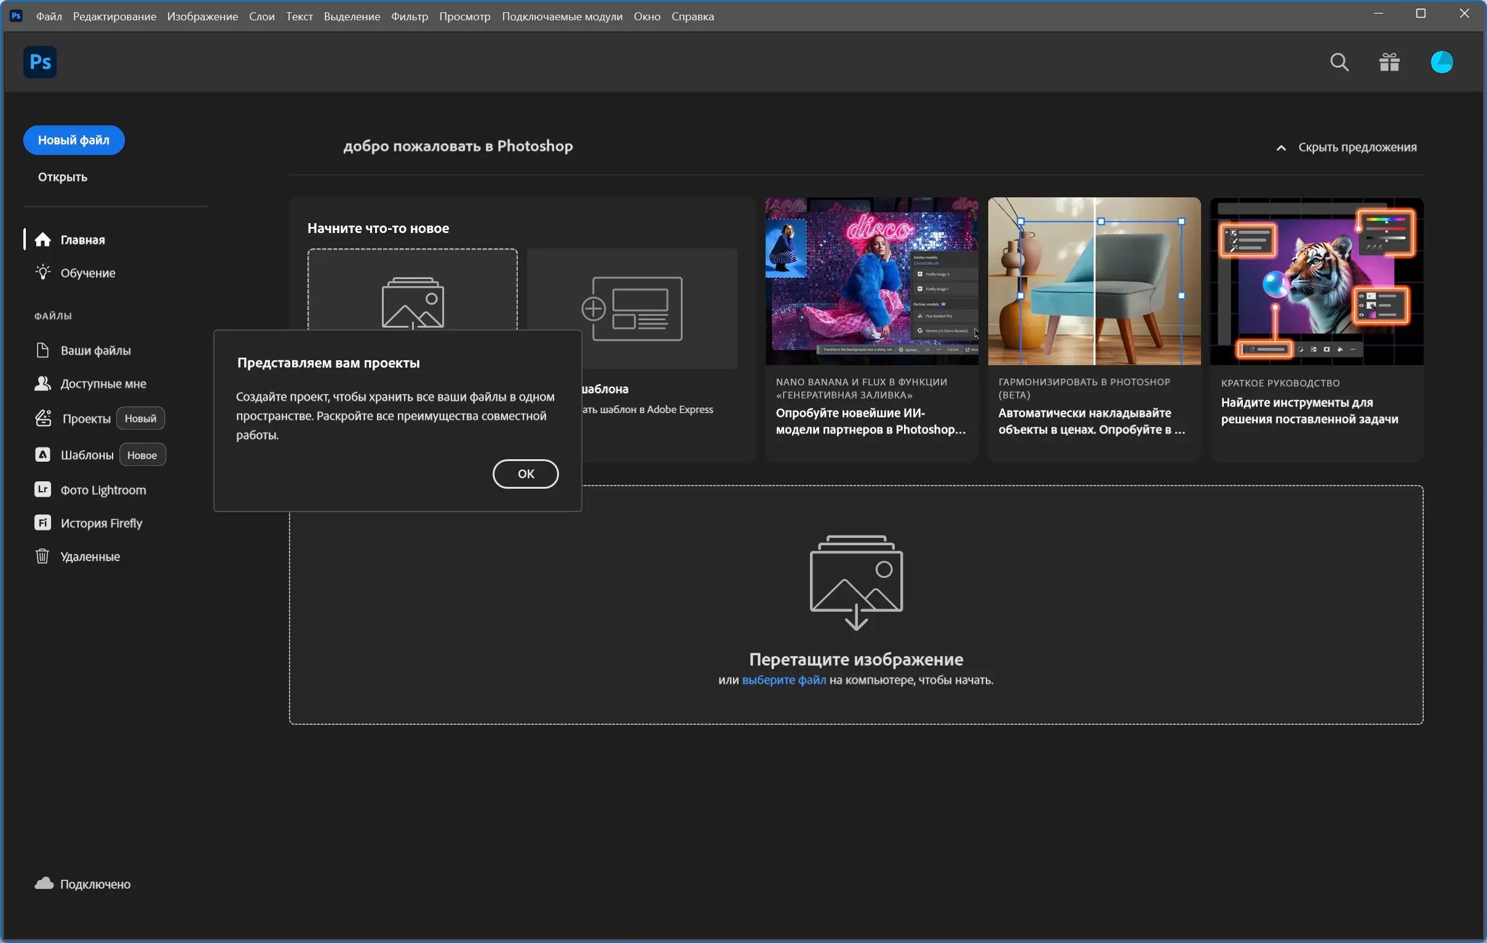Screen dimensions: 1487x943
Task: Click the Автоматически накладывайте объекты card title
Action: point(1092,421)
